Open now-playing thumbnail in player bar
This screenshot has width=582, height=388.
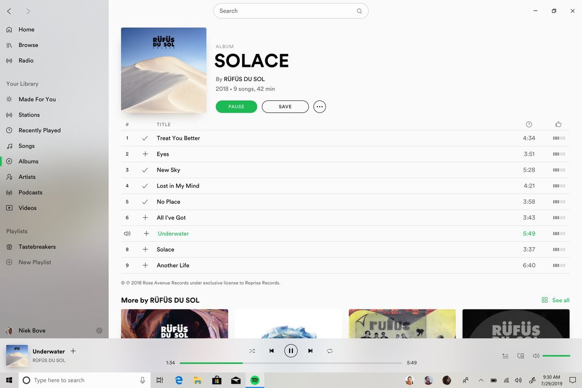point(16,356)
